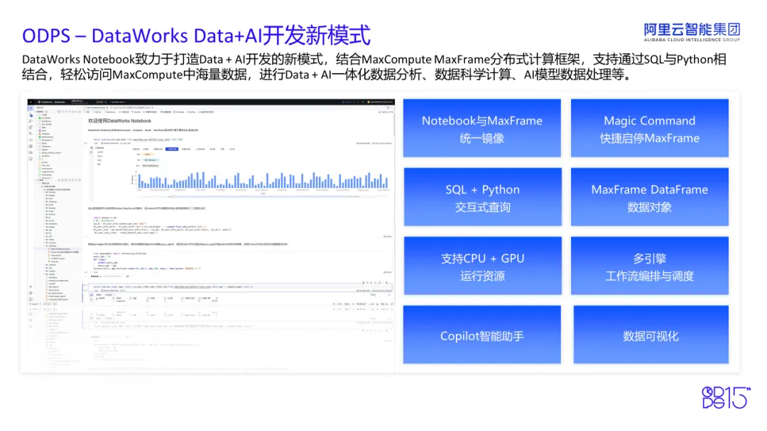Screen dimensions: 767x431
Task: Select the highlighted blue chart-type tab
Action: [x=172, y=149]
